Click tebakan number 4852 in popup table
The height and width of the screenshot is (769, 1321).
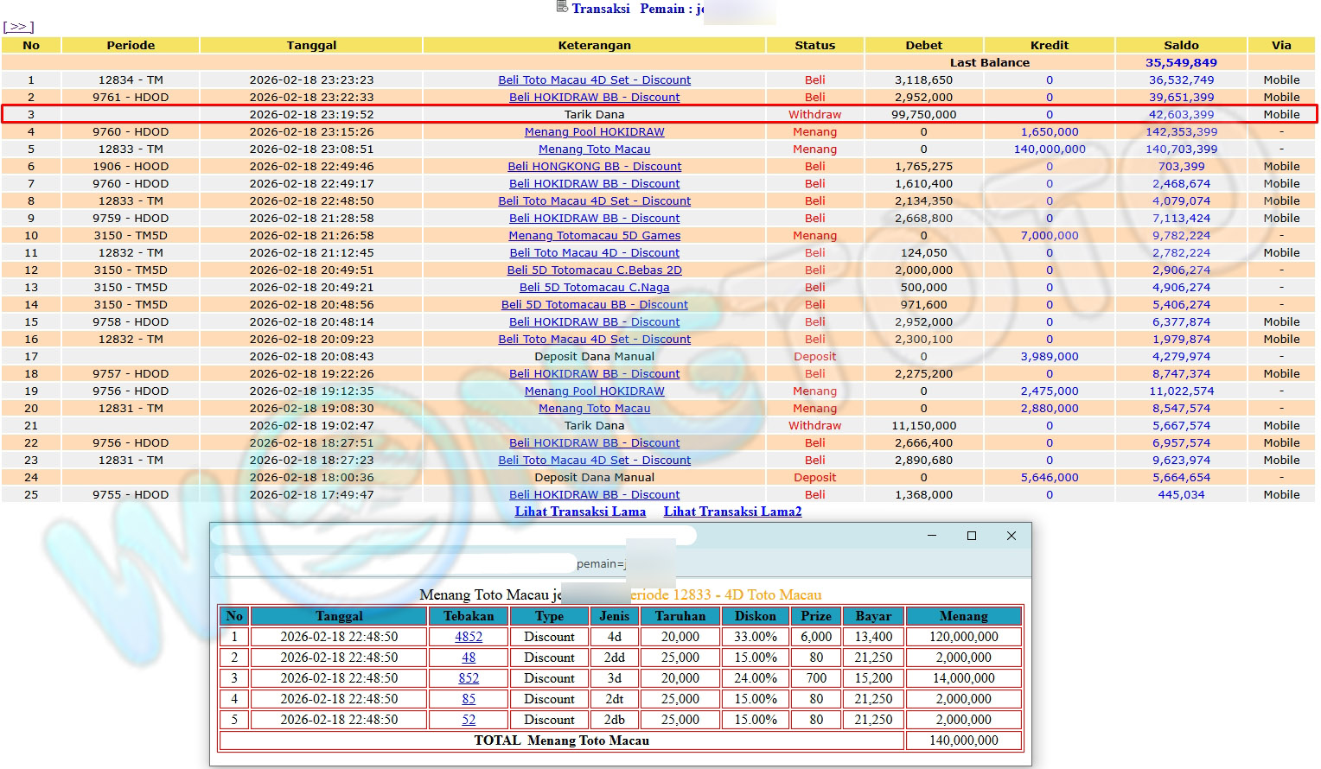pos(469,637)
